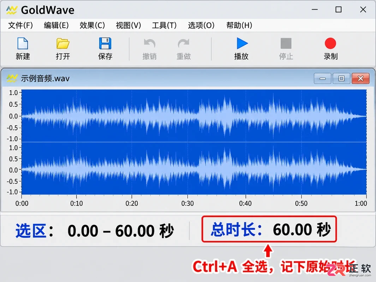Open the 效果(C) menu

pos(92,25)
